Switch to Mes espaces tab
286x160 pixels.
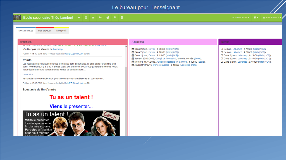45,31
